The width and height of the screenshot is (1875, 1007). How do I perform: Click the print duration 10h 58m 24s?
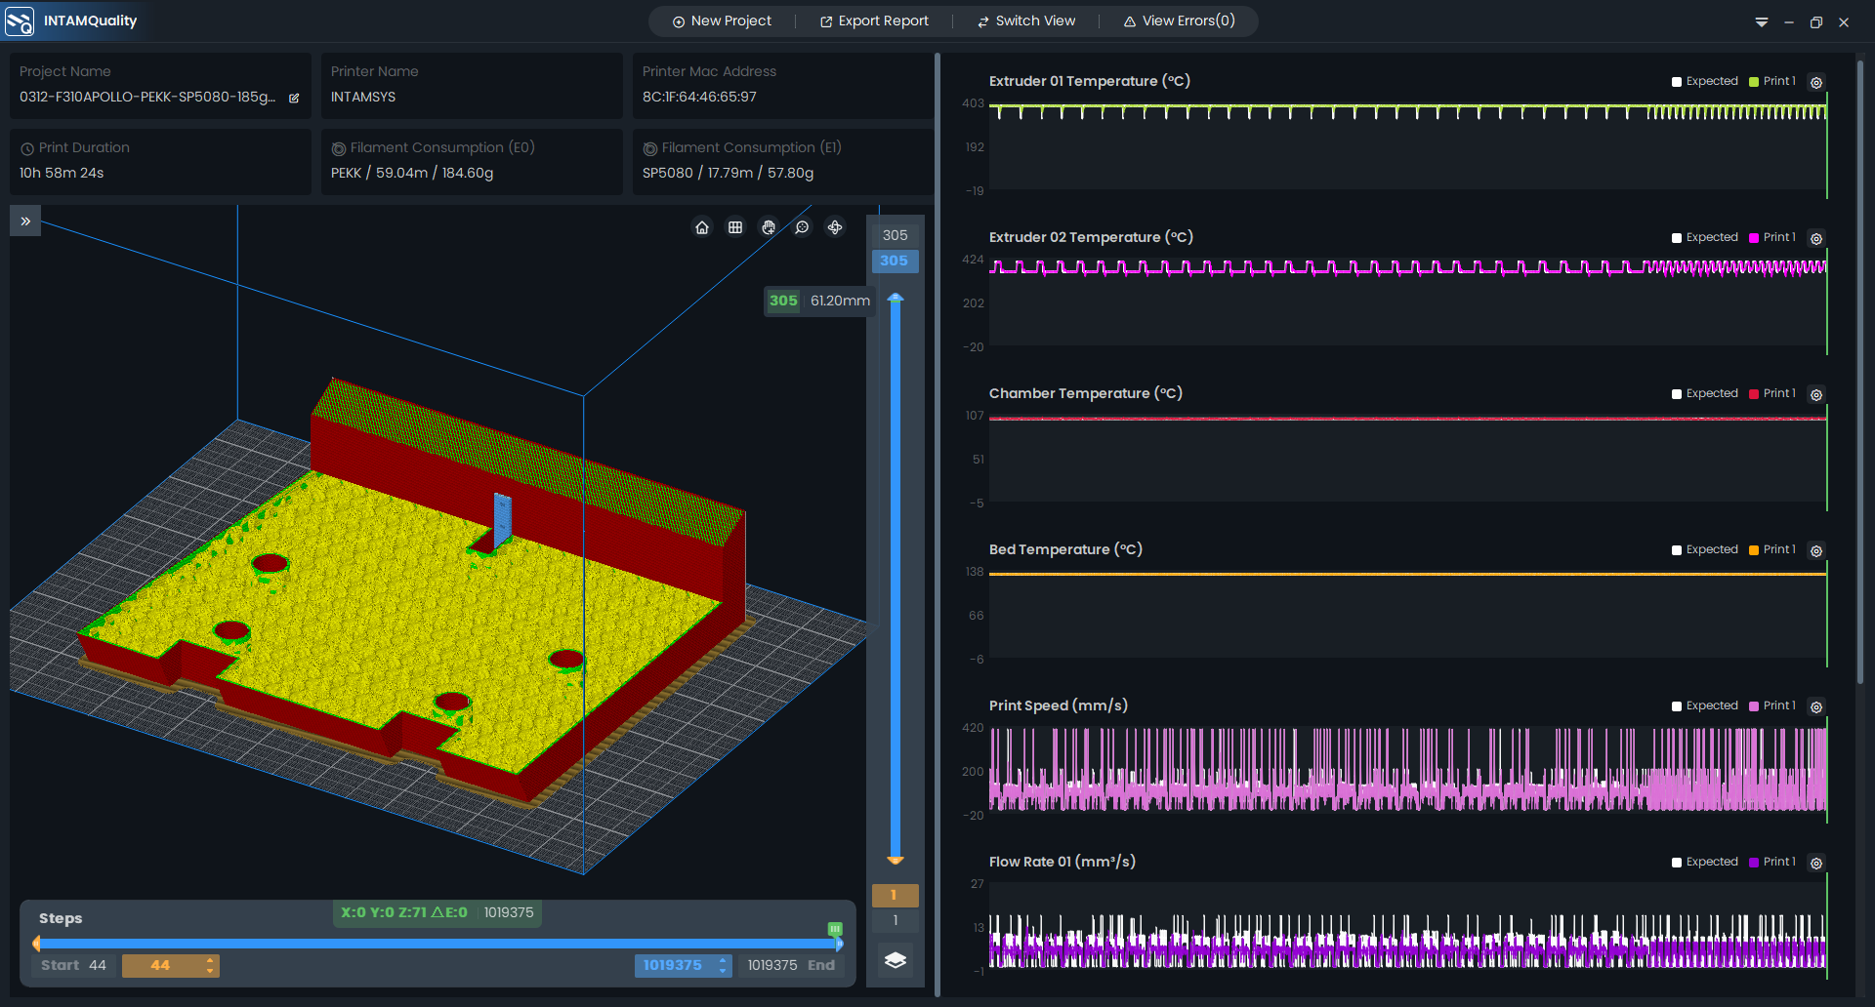pyautogui.click(x=62, y=173)
